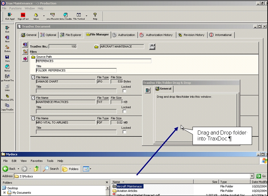Toggle Locked checkbox for MAINTENECE PRACTICES
Image resolution: width=268 pixels, height=196 pixels.
[124, 111]
